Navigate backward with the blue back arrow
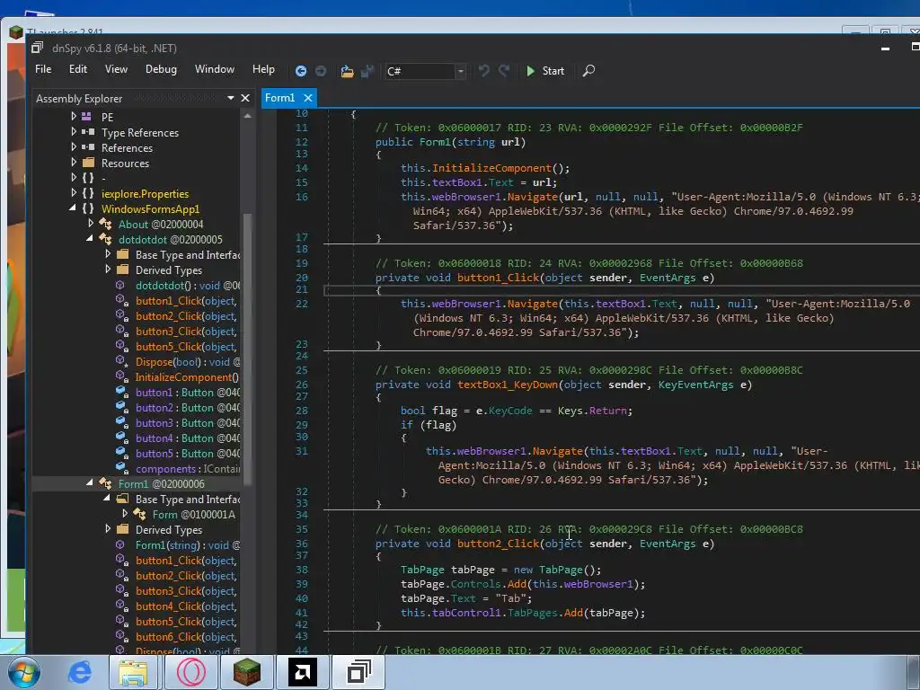Screen dimensions: 920x690 tap(300, 71)
